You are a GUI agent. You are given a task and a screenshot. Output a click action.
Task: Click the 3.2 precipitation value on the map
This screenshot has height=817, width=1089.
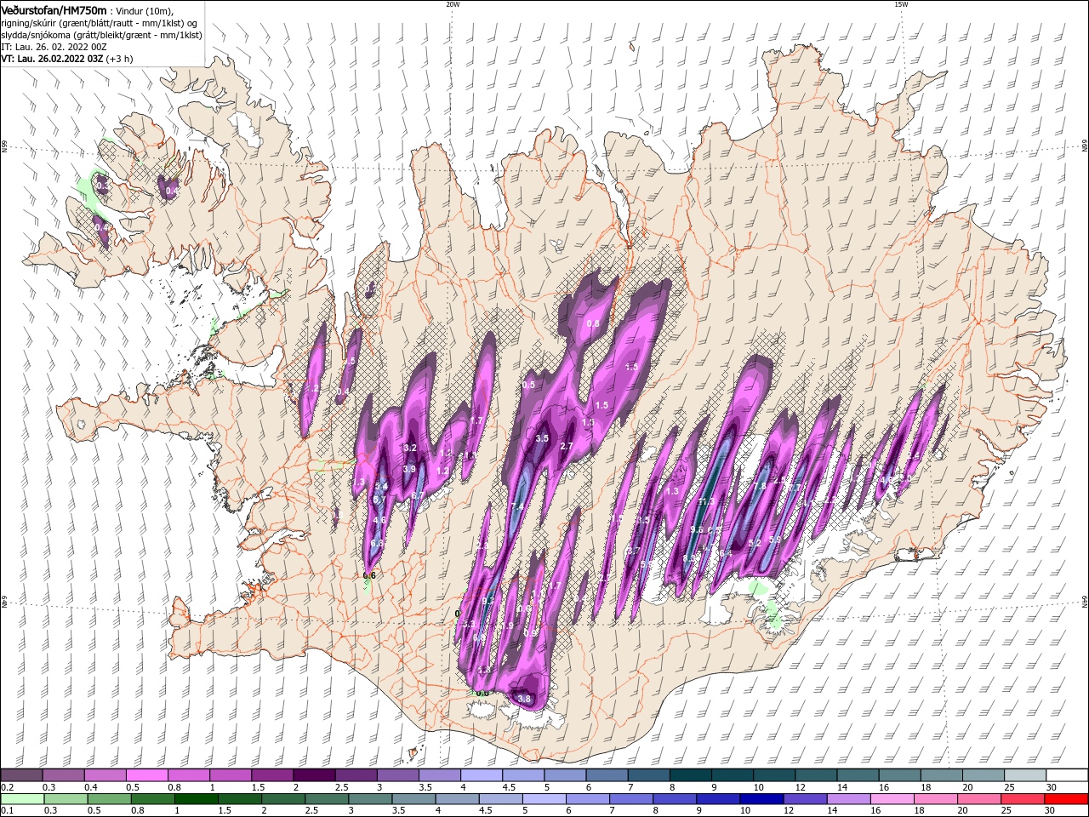pyautogui.click(x=410, y=448)
